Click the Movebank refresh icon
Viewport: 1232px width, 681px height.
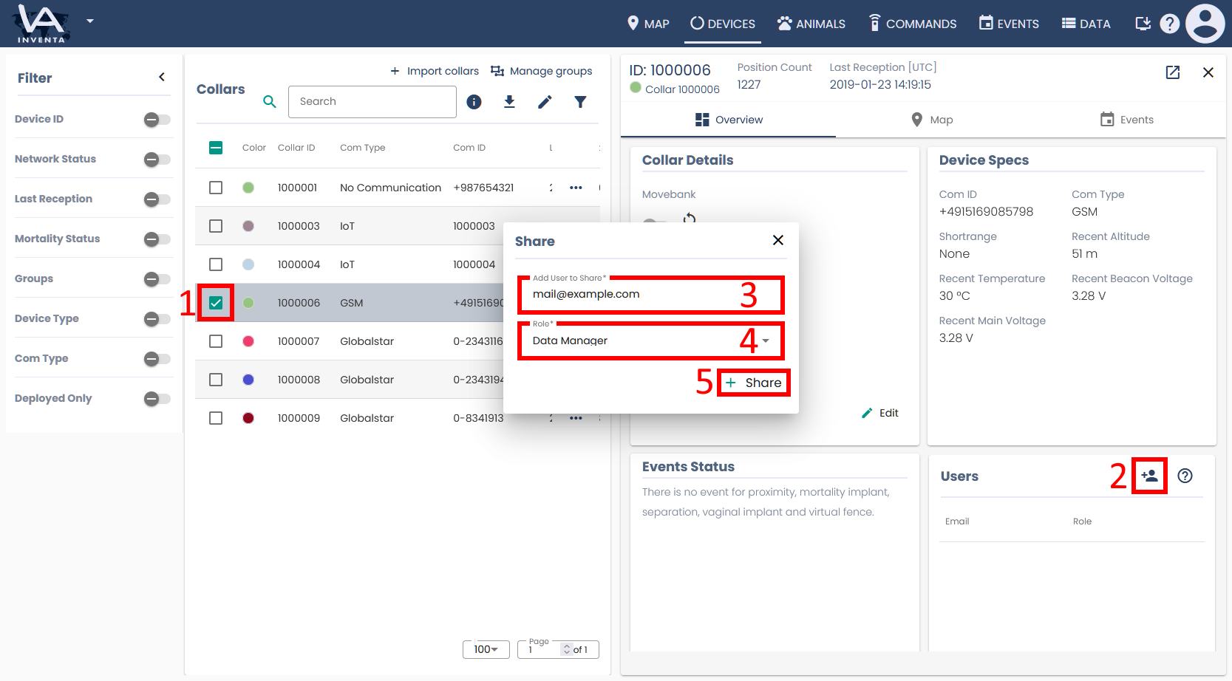point(690,218)
